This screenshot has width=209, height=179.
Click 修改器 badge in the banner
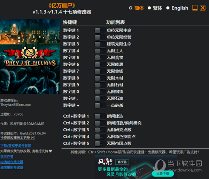(x=122, y=162)
